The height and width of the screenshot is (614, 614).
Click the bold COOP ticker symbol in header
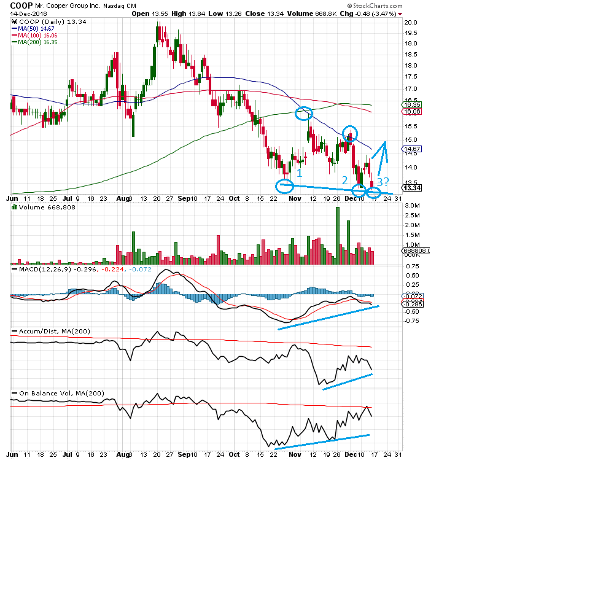coord(21,6)
